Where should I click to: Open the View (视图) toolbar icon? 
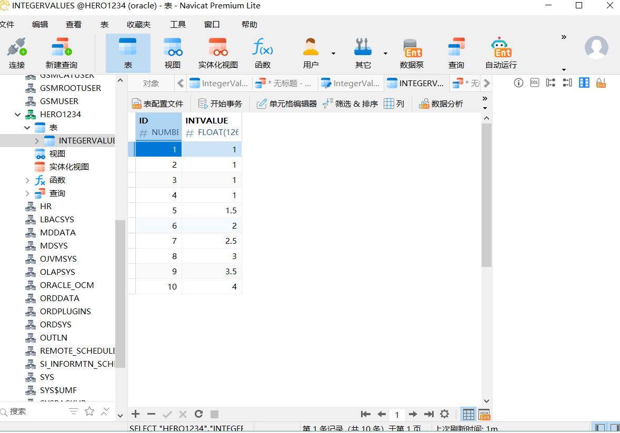[x=173, y=53]
